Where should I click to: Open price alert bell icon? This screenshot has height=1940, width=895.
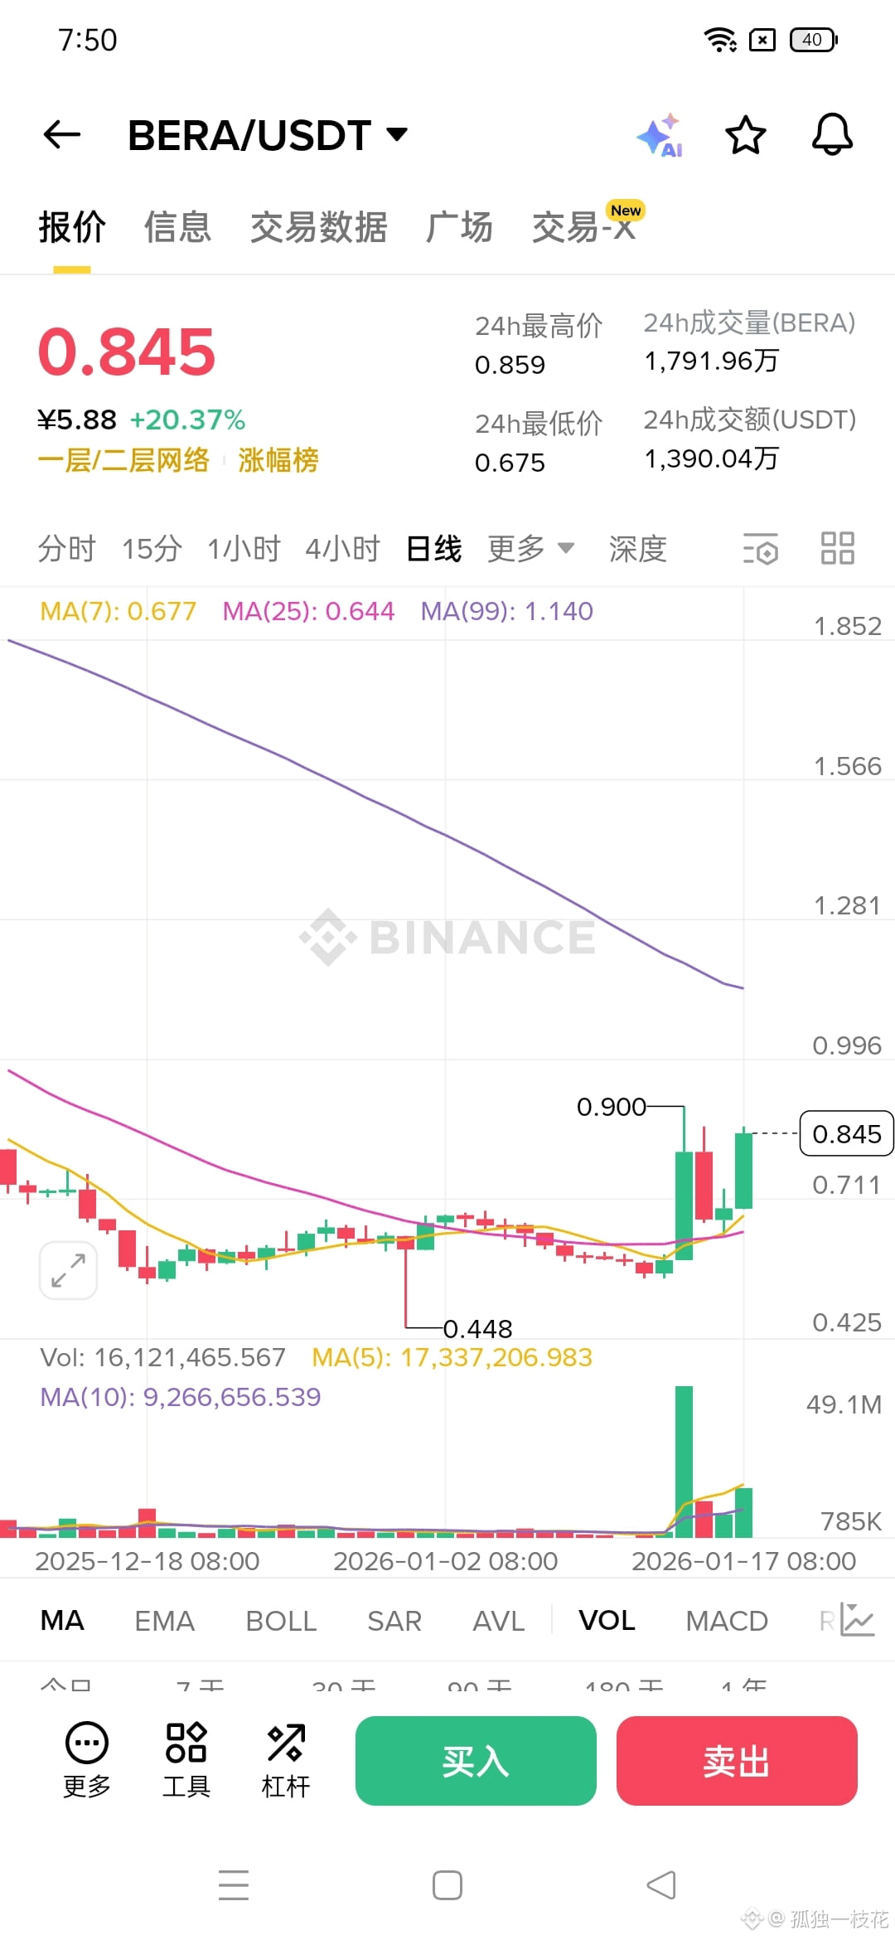[x=832, y=134]
